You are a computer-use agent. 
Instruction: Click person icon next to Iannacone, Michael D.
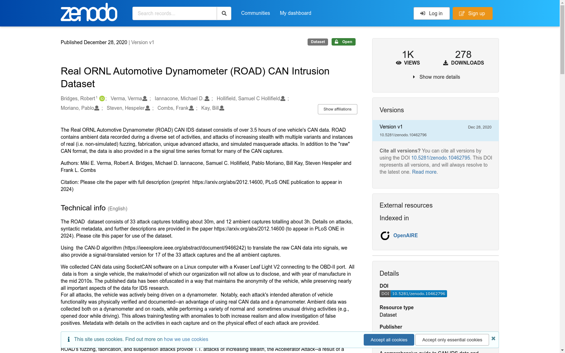[207, 98]
